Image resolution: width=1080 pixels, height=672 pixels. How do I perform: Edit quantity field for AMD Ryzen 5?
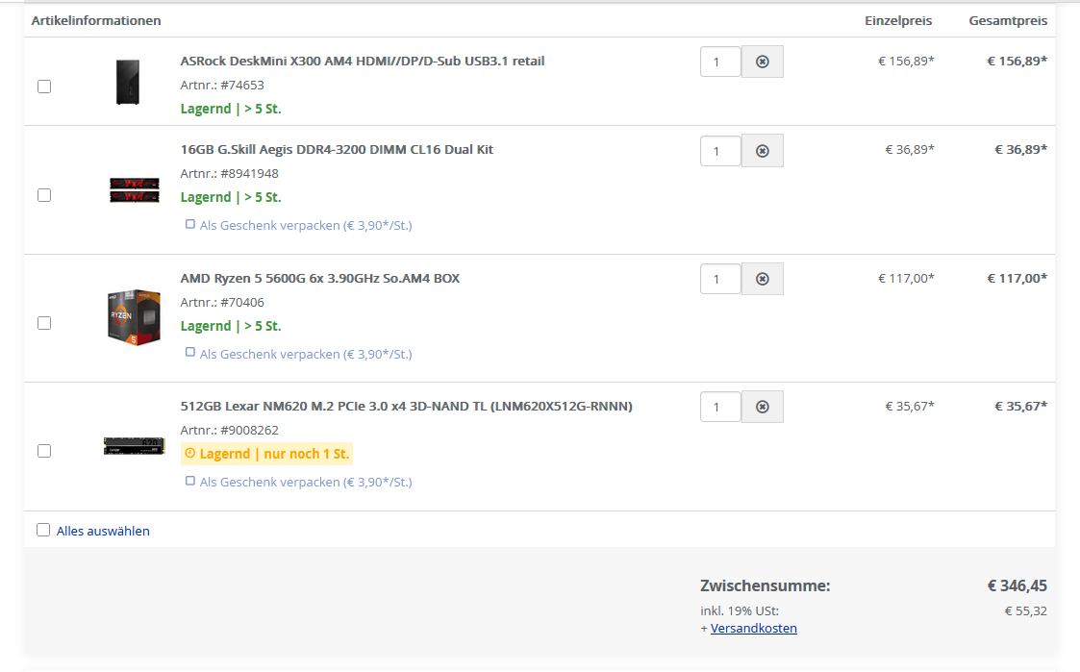[x=720, y=279]
